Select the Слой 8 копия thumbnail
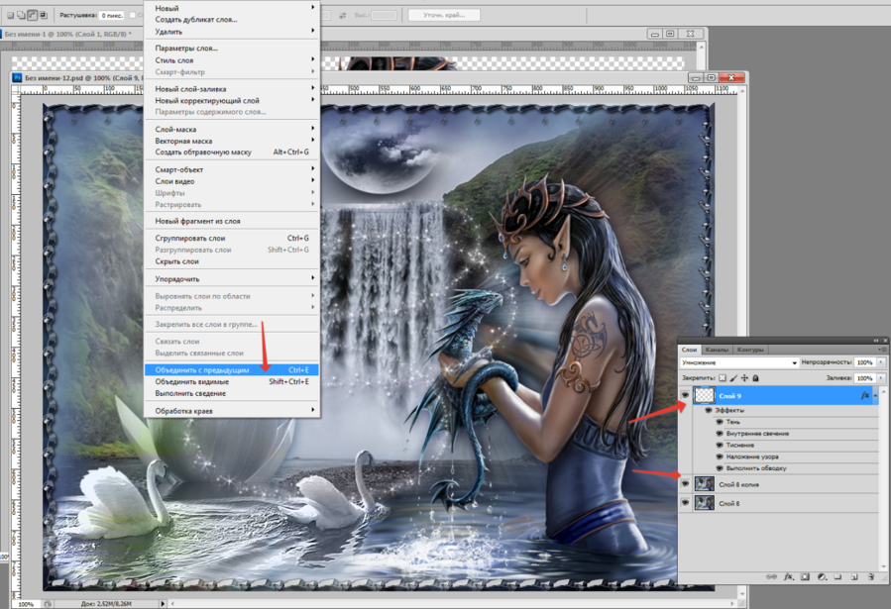Screen dimensions: 891x609 point(704,484)
